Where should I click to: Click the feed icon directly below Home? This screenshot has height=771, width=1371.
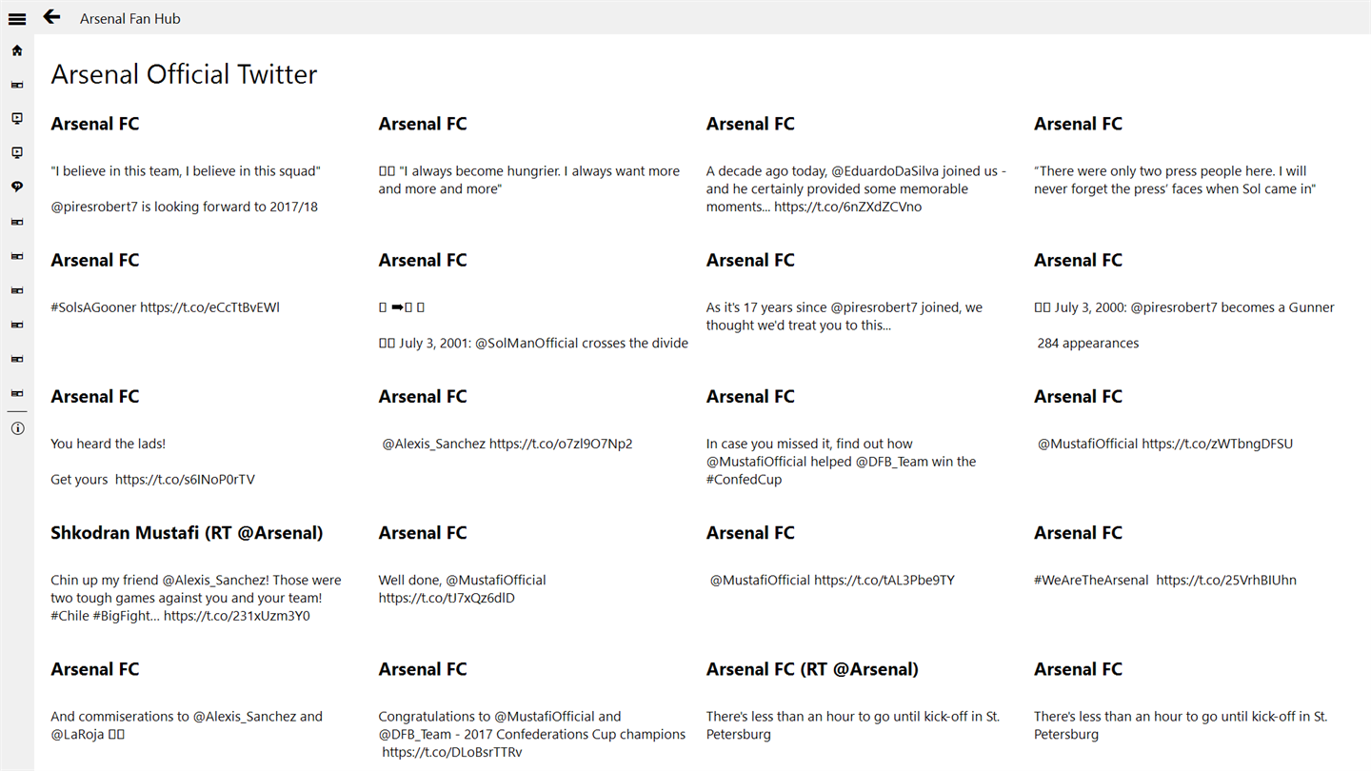pos(17,85)
